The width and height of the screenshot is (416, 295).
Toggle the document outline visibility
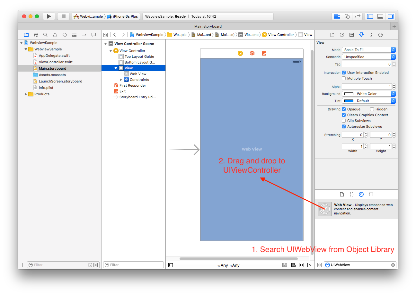click(x=171, y=265)
